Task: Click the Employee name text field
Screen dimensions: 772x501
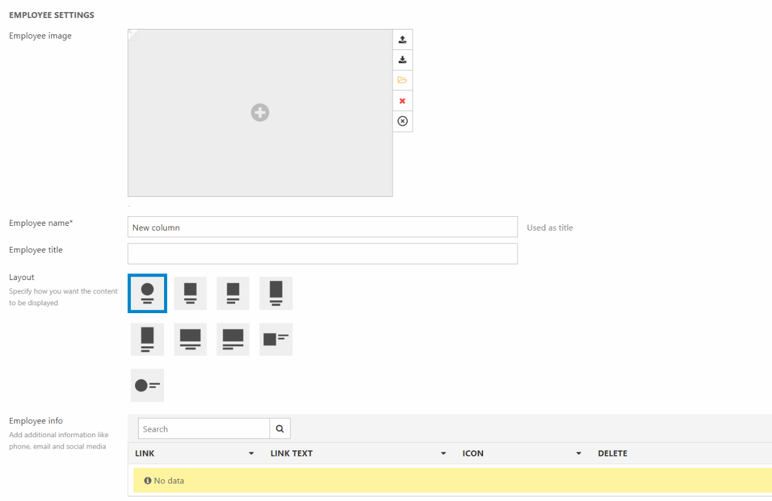Action: (x=322, y=227)
